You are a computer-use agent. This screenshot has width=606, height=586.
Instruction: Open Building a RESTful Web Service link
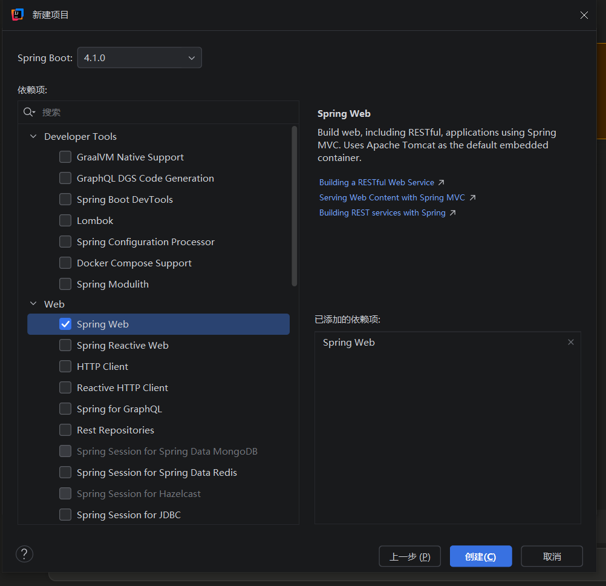[x=376, y=183]
